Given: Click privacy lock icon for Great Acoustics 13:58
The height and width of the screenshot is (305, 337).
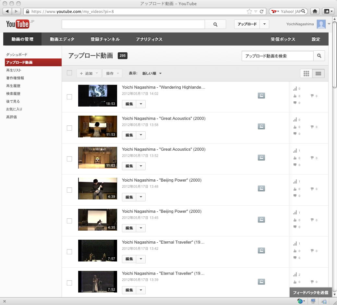Looking at the screenshot, I should (x=261, y=127).
